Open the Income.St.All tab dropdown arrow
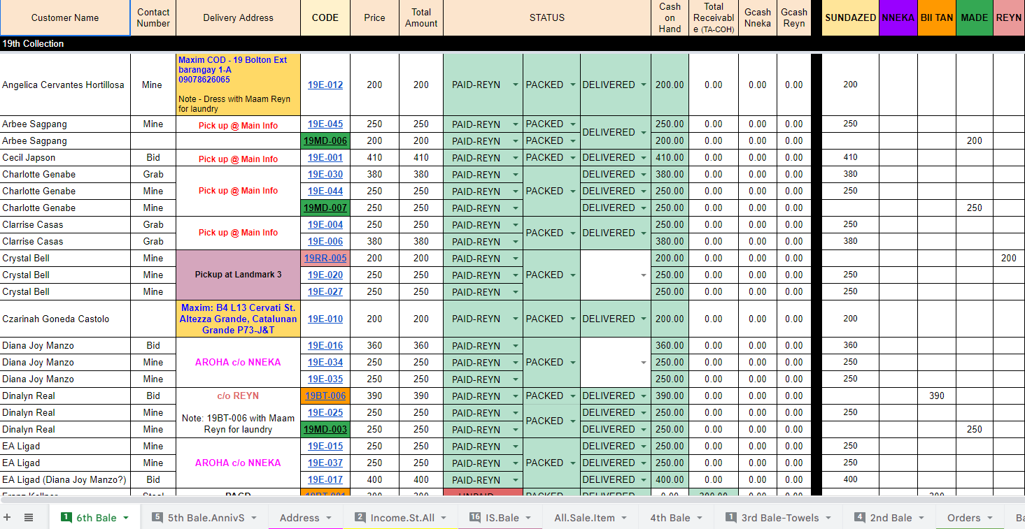The height and width of the screenshot is (529, 1025). (x=444, y=518)
